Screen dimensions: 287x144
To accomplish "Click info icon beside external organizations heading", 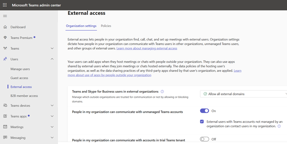I will coord(162,91).
